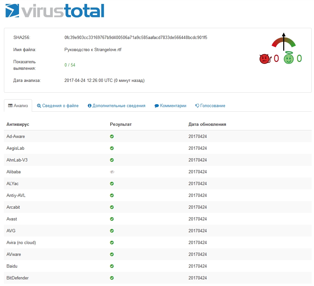Click the Antiy-AVL antivirus name
Image resolution: width=314 pixels, height=286 pixels.
pyautogui.click(x=16, y=195)
